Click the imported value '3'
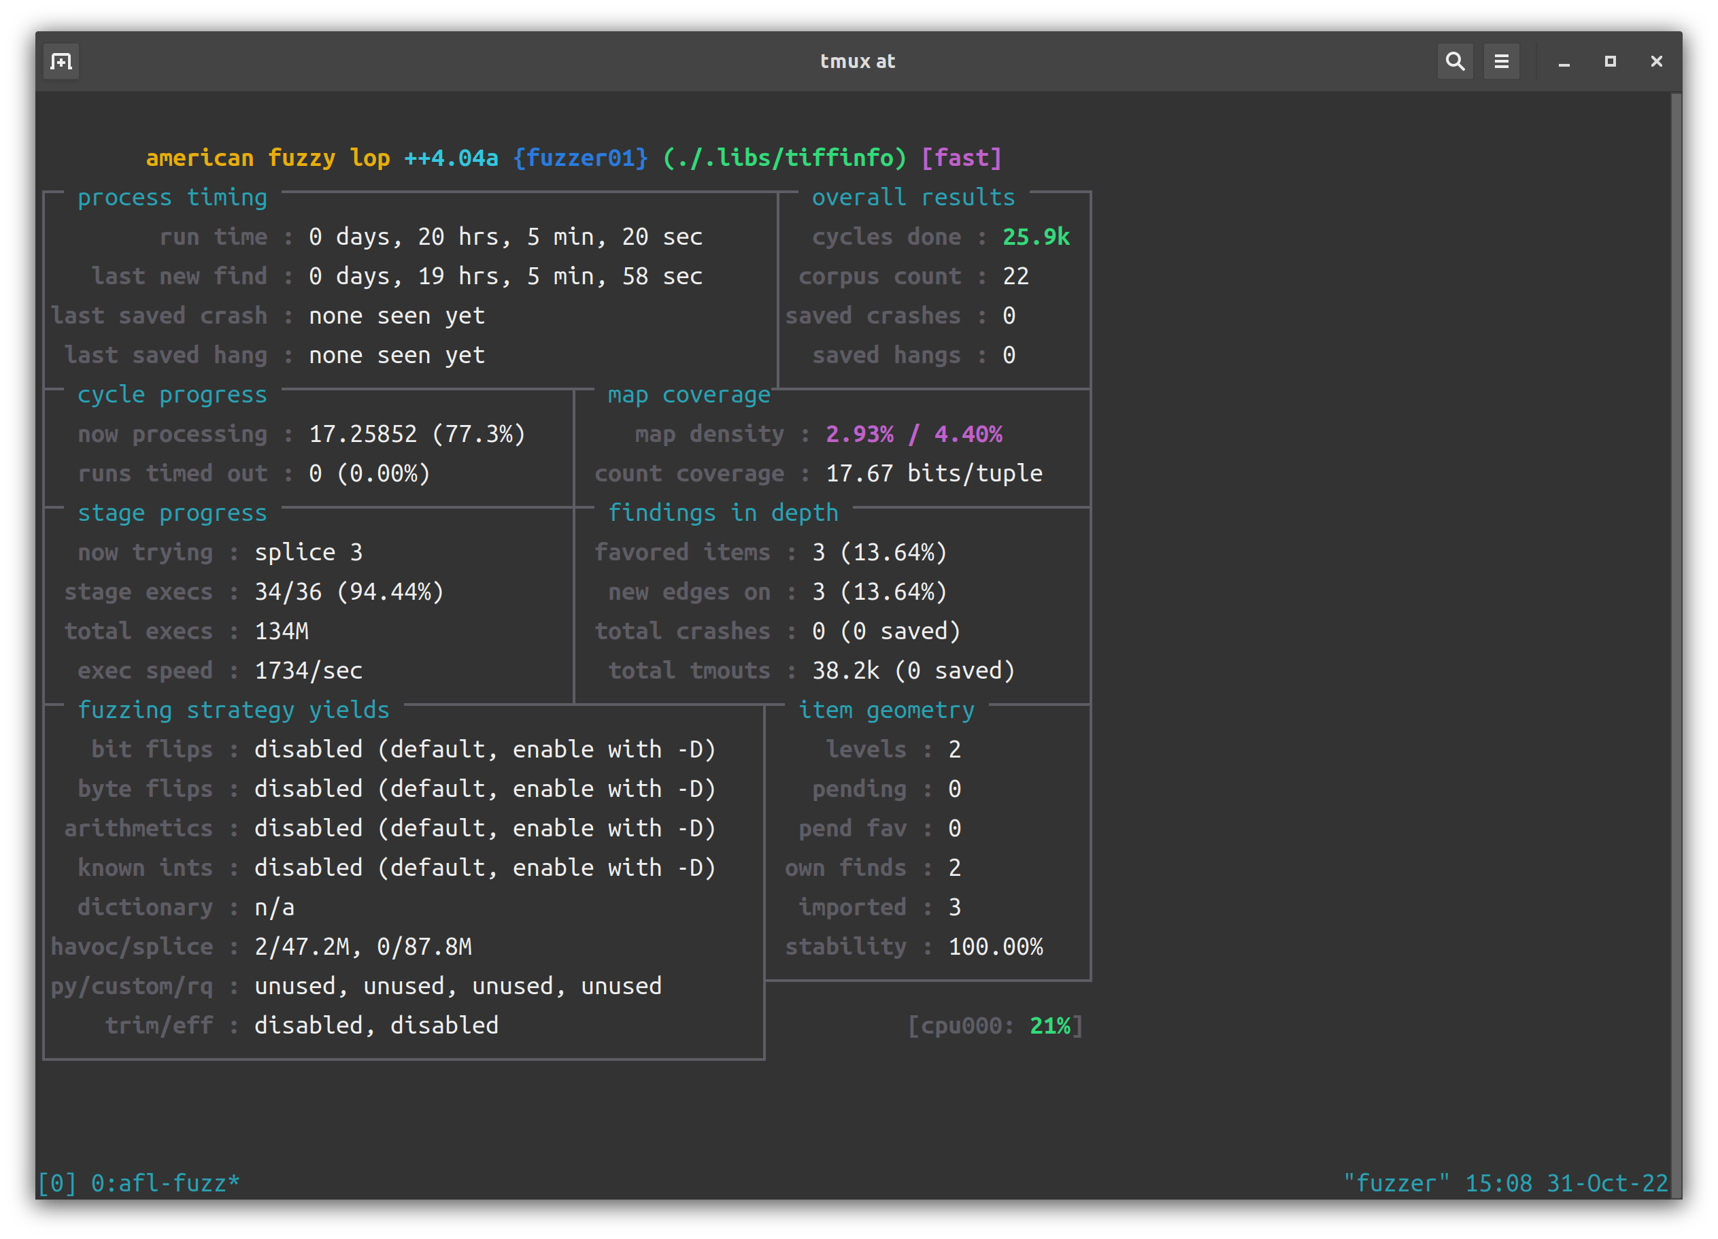Screen dimensions: 1718x1239 pos(954,906)
